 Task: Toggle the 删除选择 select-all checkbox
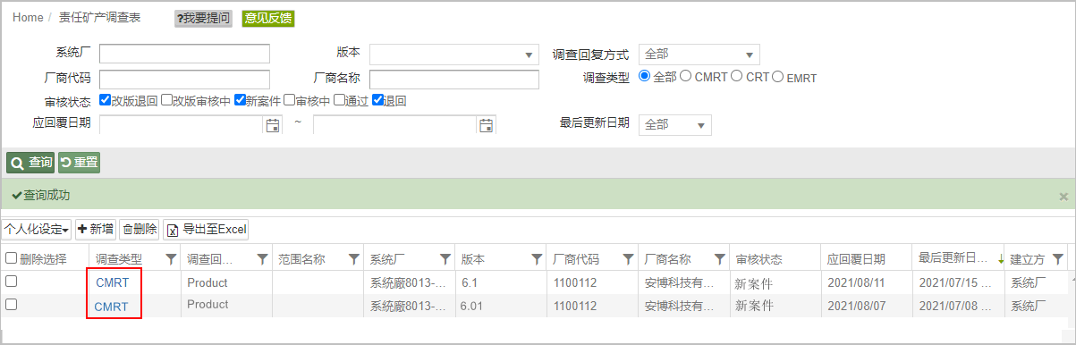[11, 258]
